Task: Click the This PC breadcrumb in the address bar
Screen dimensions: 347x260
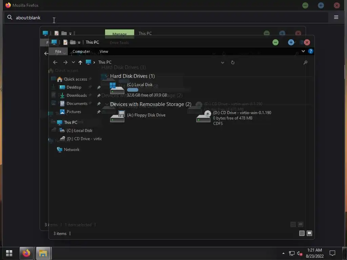Action: pyautogui.click(x=105, y=62)
